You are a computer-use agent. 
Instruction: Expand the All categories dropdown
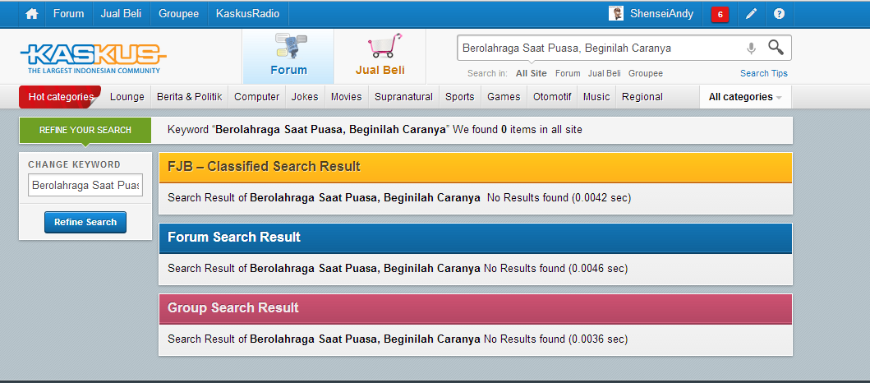[x=745, y=97]
